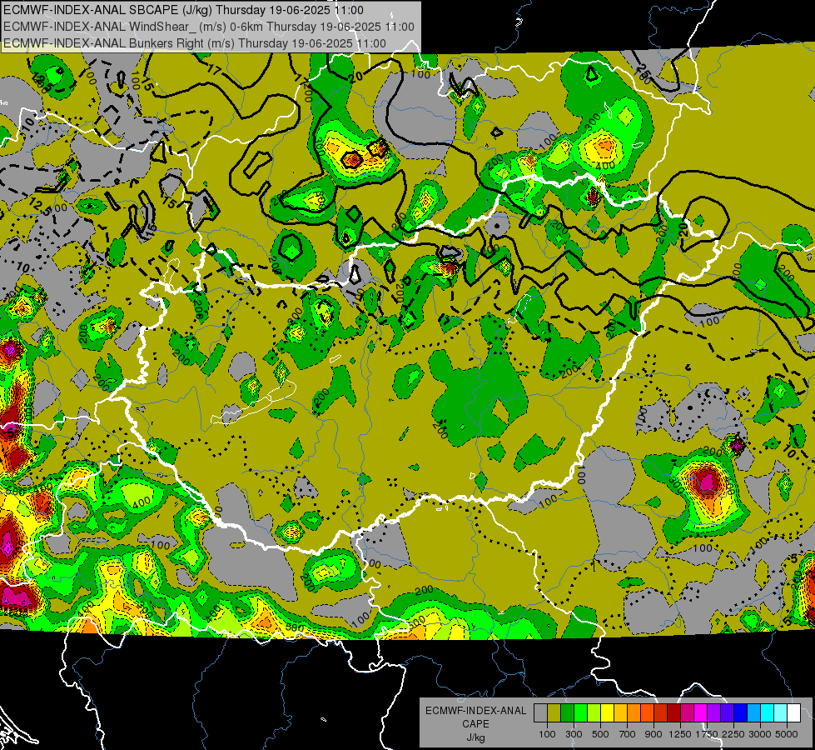Click the olive swatch in CAPE legend
The image size is (815, 750).
click(x=554, y=713)
